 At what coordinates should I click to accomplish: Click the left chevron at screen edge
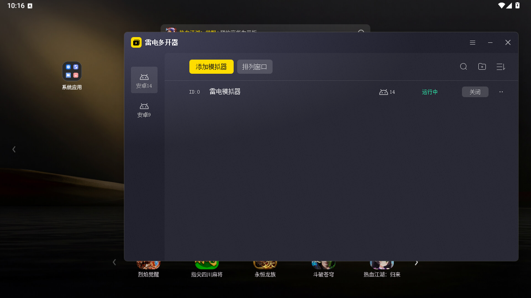pos(14,149)
